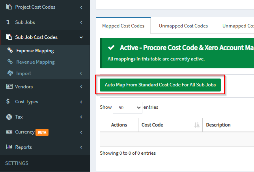Click the orange BETA badge
Viewport: 254px width, 172px height.
(x=42, y=132)
